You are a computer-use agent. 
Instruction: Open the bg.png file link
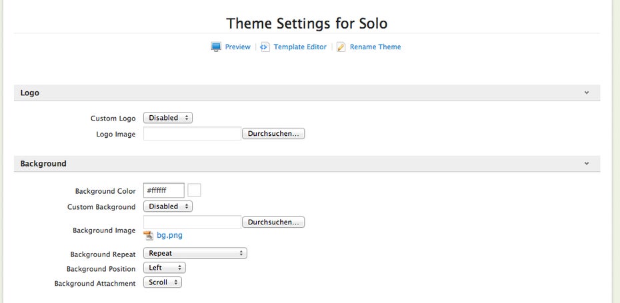169,236
